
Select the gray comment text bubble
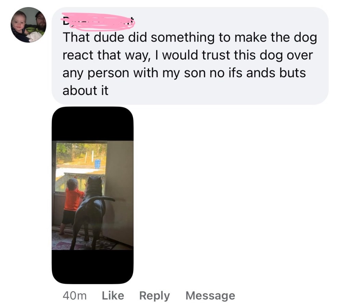(190, 56)
